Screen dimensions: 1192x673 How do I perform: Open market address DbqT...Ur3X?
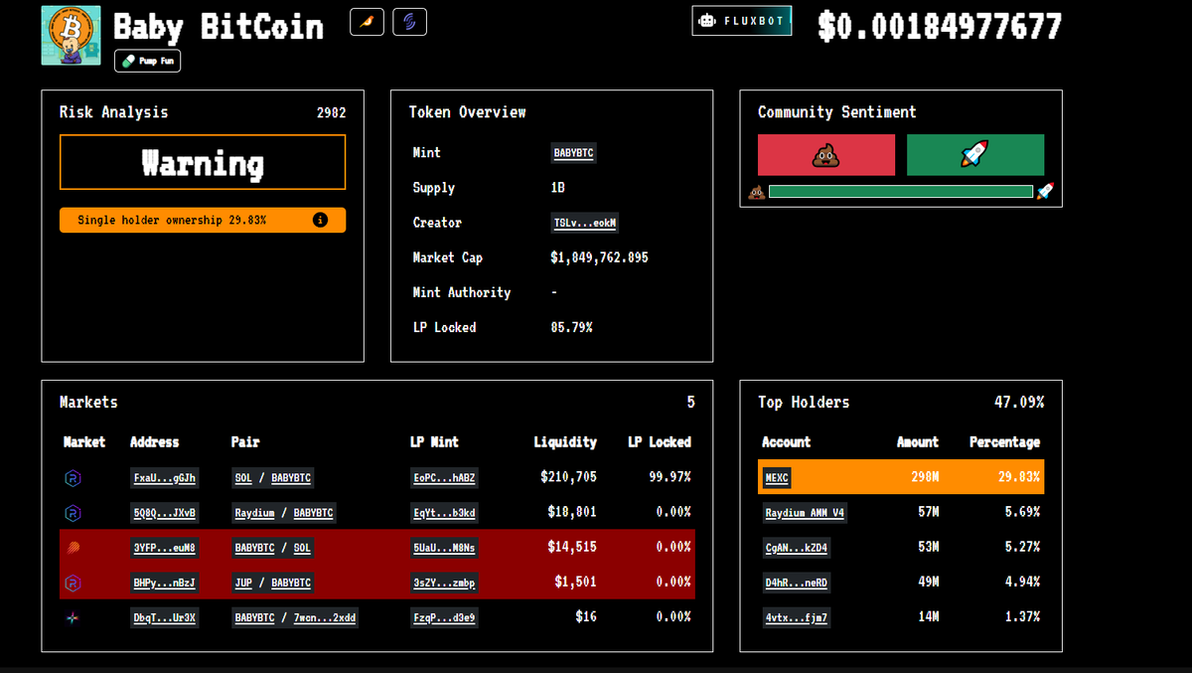coord(165,617)
